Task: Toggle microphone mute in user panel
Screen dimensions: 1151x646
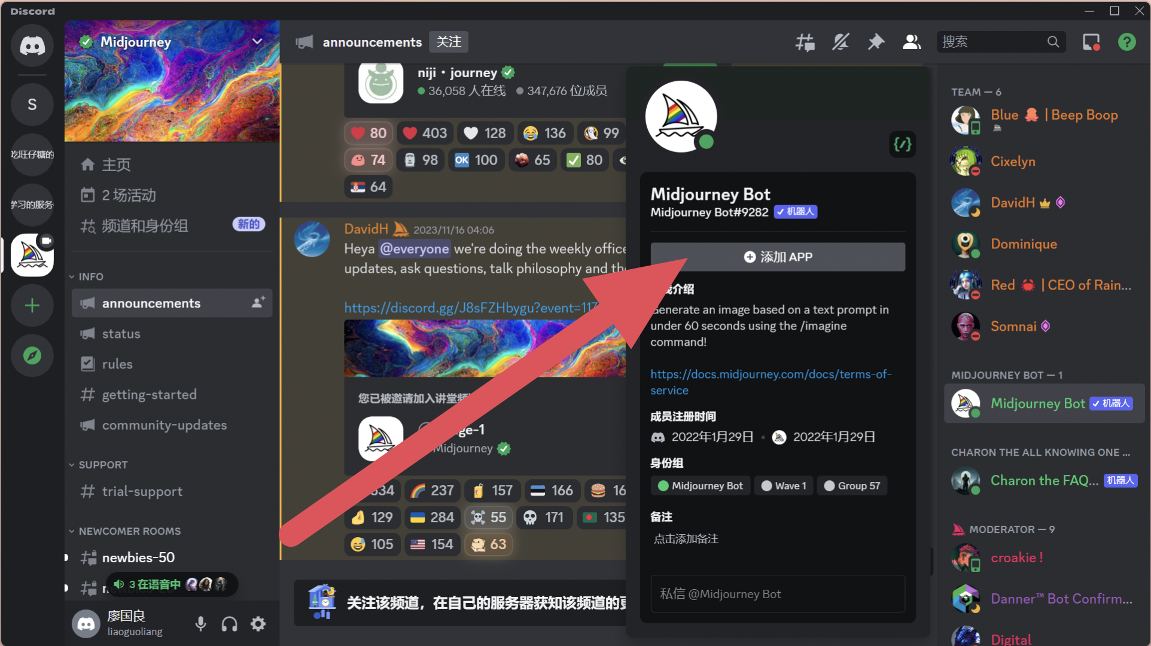Action: [x=200, y=624]
